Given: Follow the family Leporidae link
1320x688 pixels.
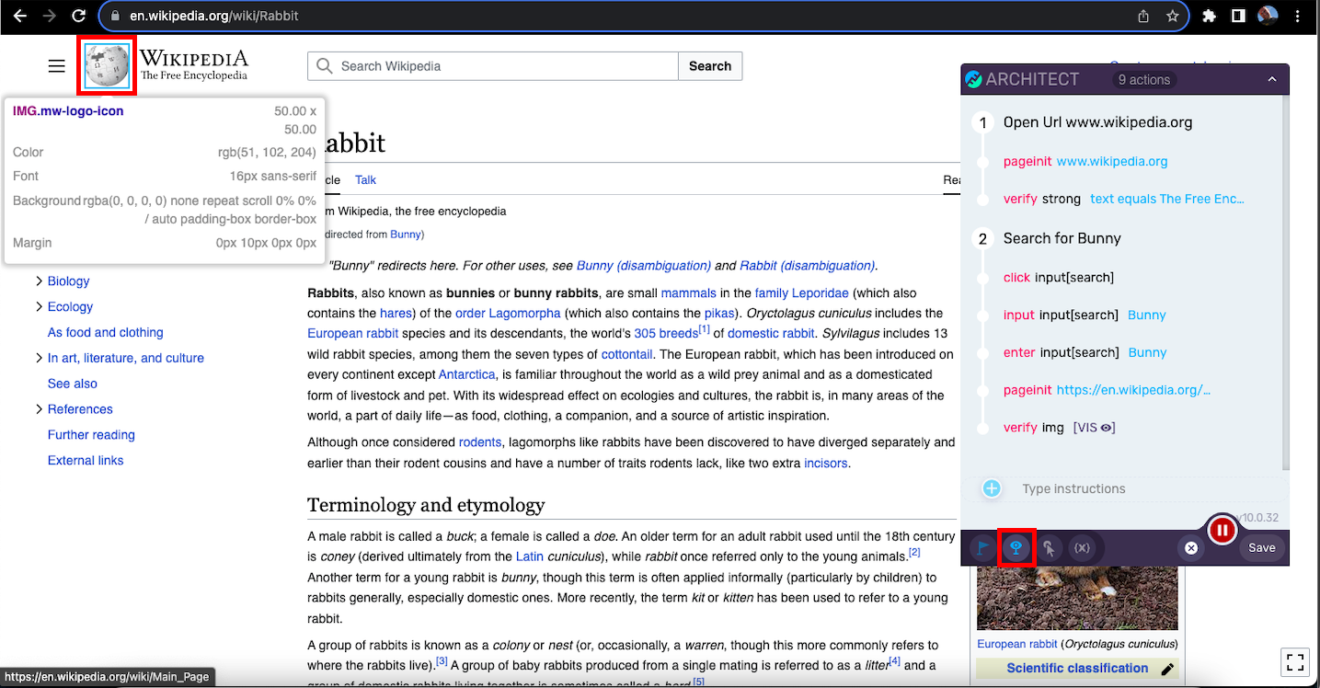Looking at the screenshot, I should [x=801, y=293].
